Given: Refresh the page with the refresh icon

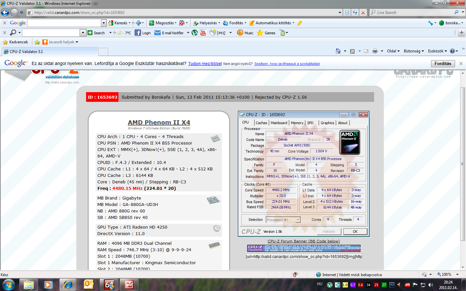Looking at the screenshot, I should tap(355, 13).
